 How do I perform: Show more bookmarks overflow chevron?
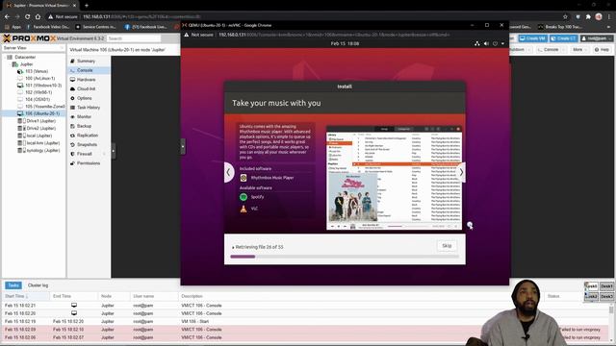click(x=609, y=27)
